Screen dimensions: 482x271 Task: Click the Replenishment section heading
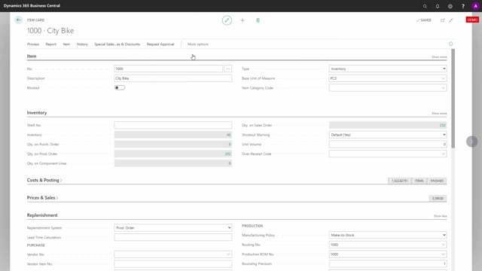42,215
